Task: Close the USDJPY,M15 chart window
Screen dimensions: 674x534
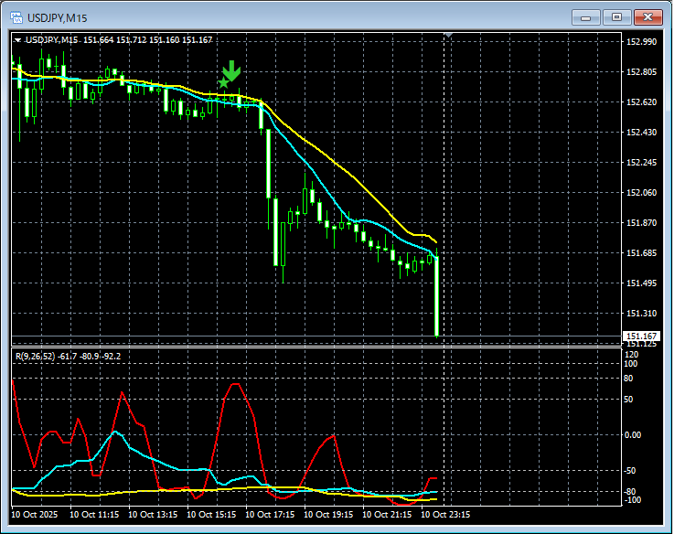Action: 647,16
